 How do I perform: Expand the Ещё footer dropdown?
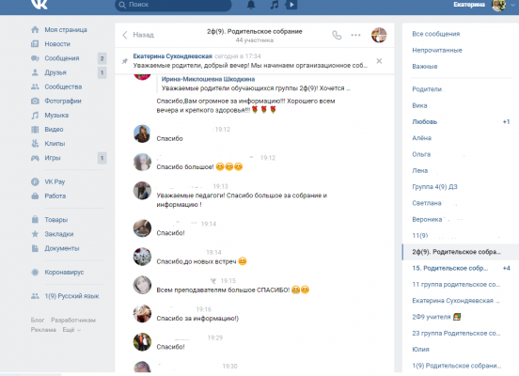[71, 330]
